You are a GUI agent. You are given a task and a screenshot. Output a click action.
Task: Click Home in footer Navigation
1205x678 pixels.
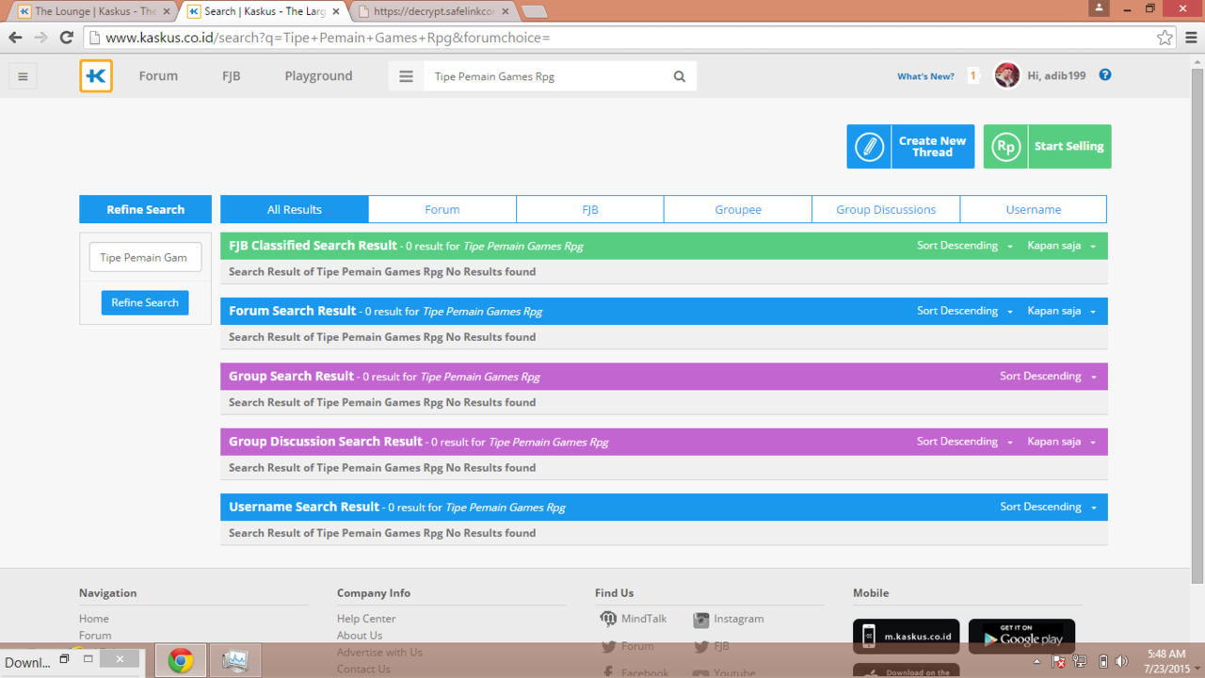(94, 619)
